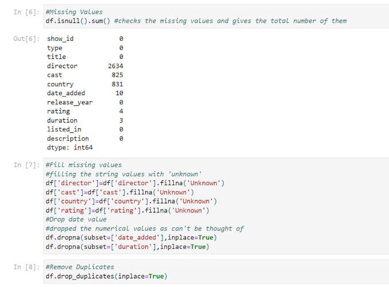Select the show_id output row
The height and width of the screenshot is (287, 389).
point(85,38)
